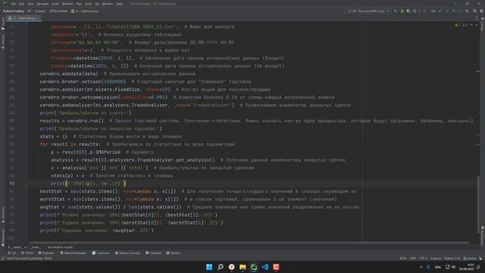Click the CRLF line separator widget
485x273 pixels.
click(x=412, y=258)
